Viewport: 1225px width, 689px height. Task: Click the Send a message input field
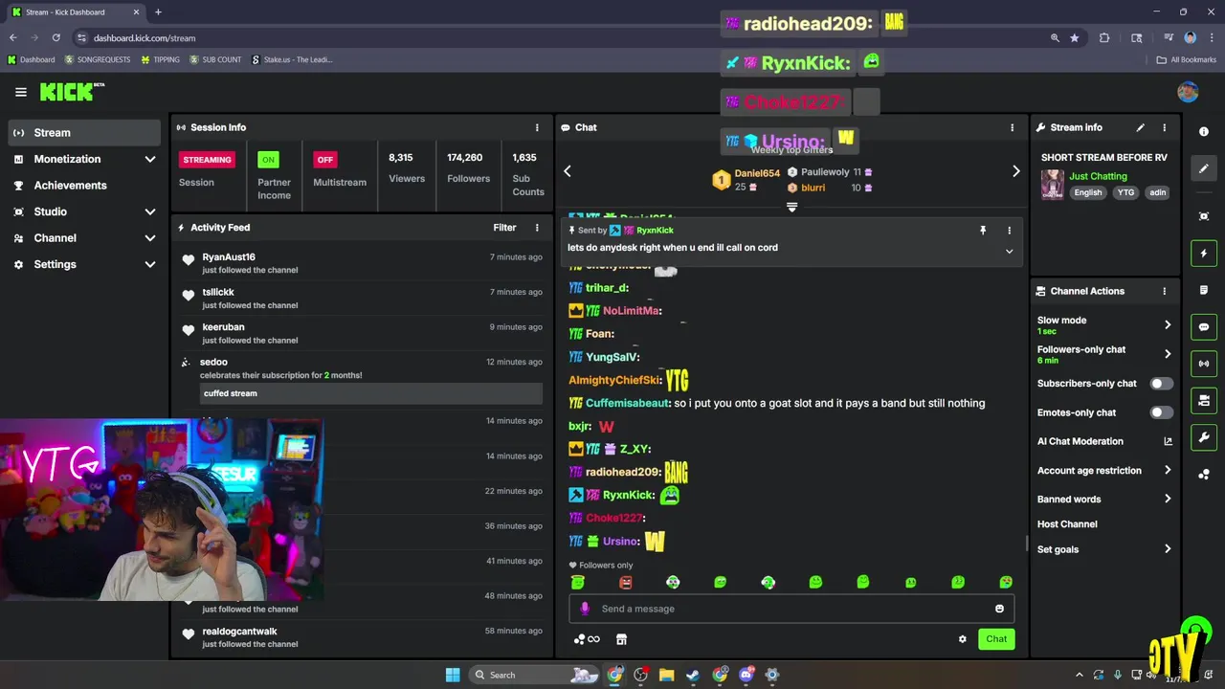[791, 609]
